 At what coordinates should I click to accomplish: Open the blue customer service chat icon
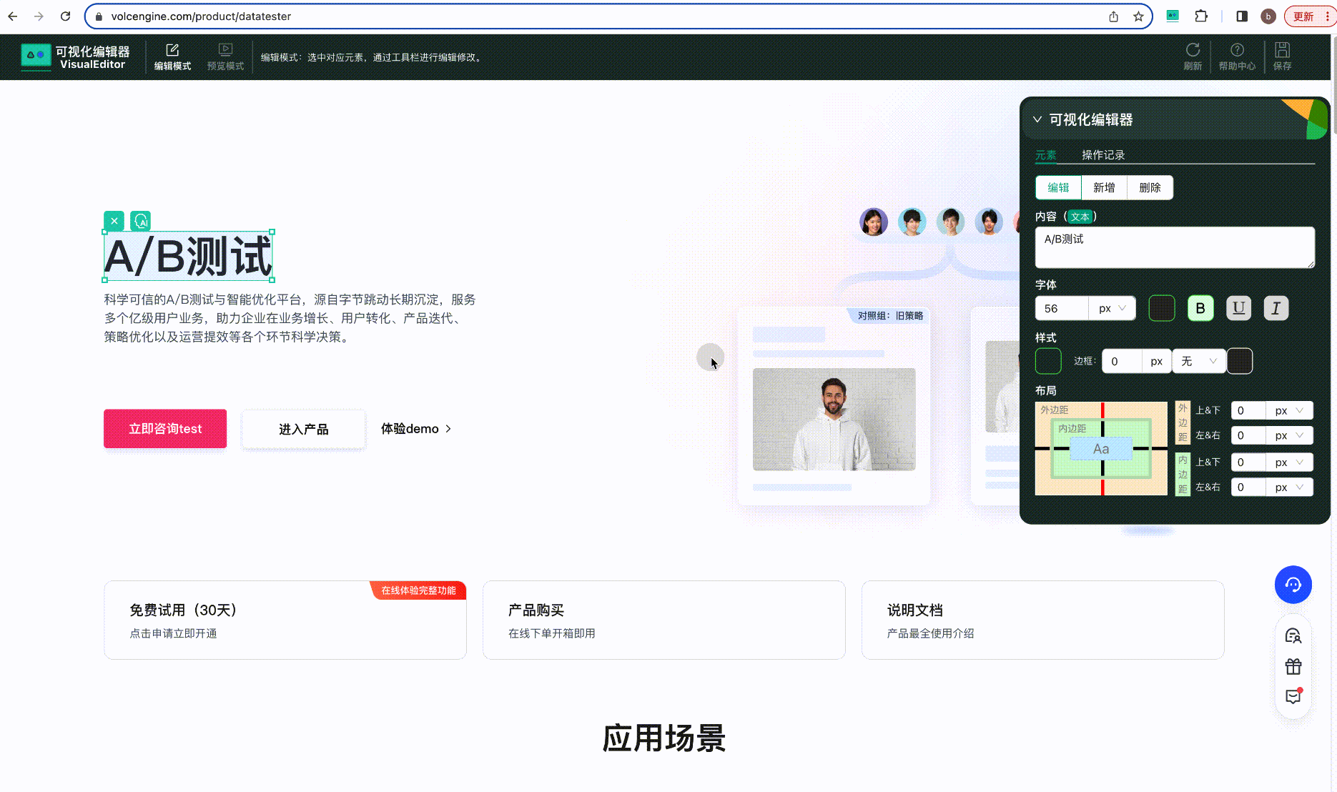point(1293,585)
